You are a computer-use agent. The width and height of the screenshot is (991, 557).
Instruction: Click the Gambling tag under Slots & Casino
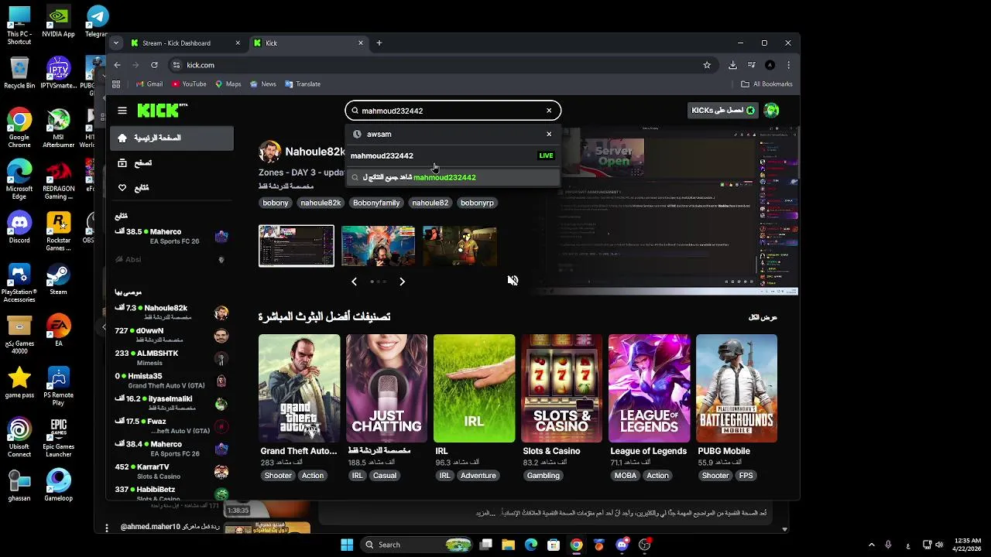pyautogui.click(x=544, y=476)
